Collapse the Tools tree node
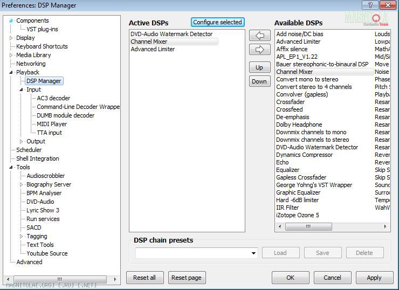Screen dimensions: 399x290 click(11, 168)
